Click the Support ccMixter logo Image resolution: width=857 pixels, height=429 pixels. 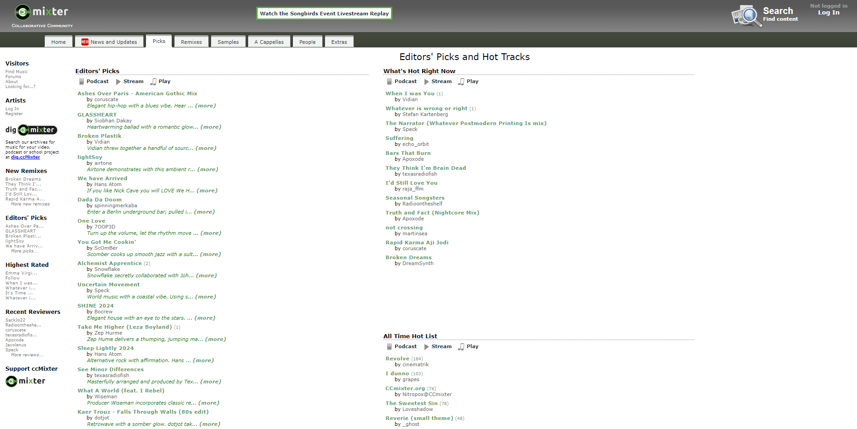pos(25,381)
